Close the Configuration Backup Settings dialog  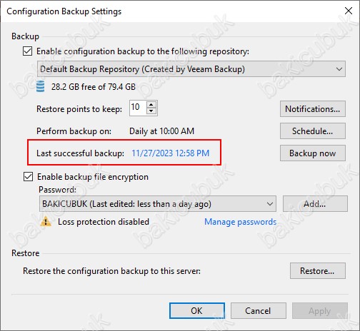click(x=349, y=11)
